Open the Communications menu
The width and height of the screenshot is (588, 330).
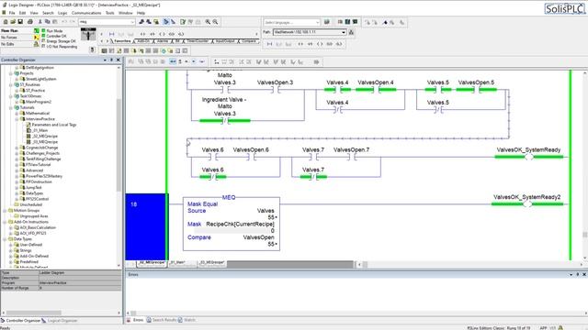[86, 13]
